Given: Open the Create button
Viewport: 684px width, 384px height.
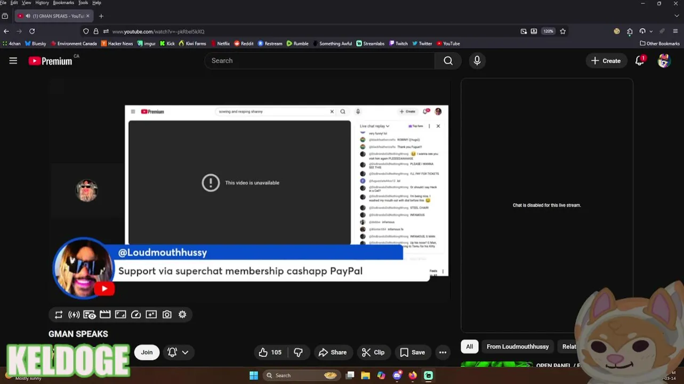Looking at the screenshot, I should coord(606,61).
